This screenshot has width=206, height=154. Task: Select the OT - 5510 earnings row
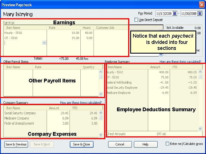coord(66,38)
